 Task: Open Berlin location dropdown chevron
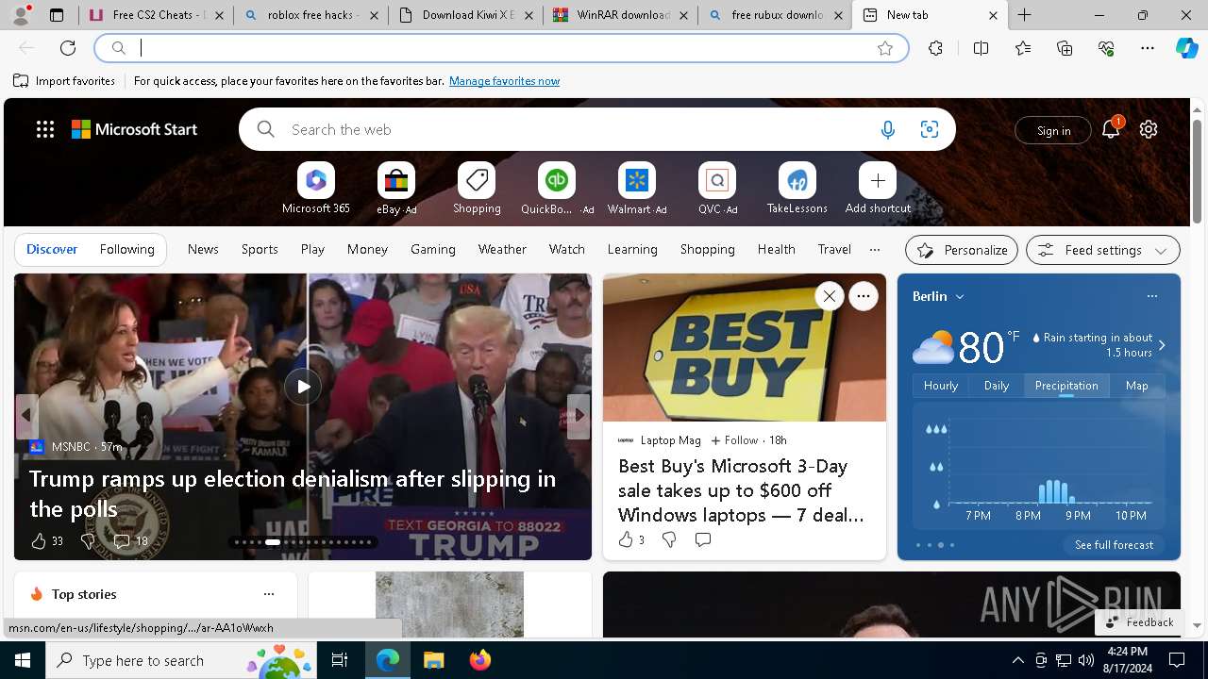(x=960, y=296)
